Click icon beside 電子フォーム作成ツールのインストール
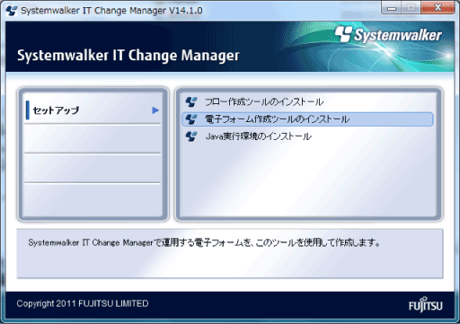Viewport: 460px width, 324px height. tap(191, 119)
